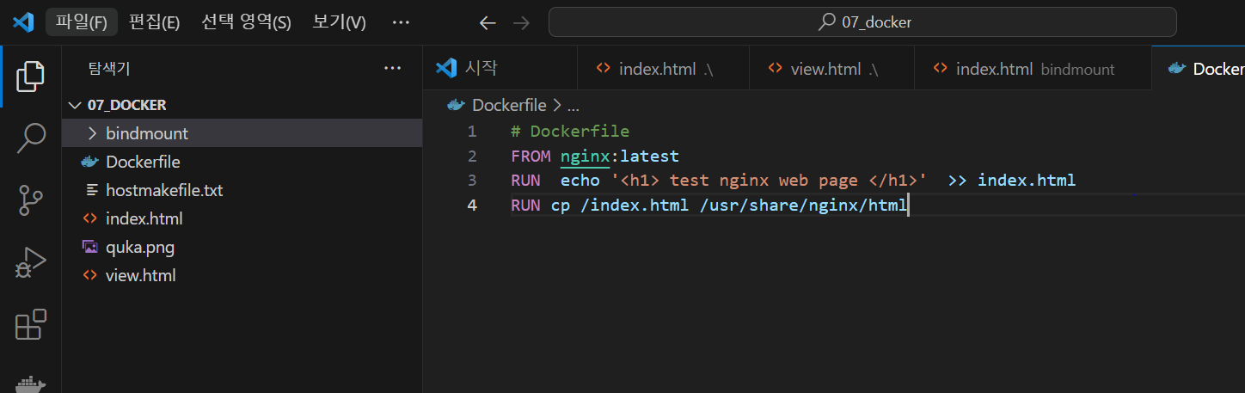The height and width of the screenshot is (393, 1245).
Task: Open the 편집(E) menu
Action: point(154,22)
